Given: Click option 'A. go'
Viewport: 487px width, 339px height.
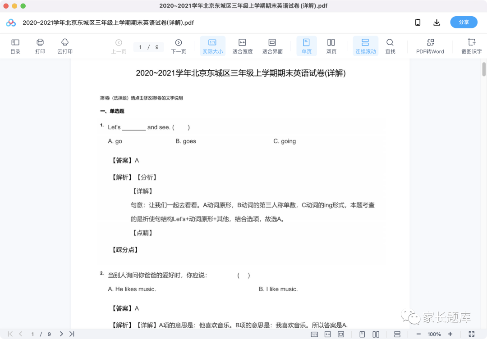Looking at the screenshot, I should [x=115, y=141].
